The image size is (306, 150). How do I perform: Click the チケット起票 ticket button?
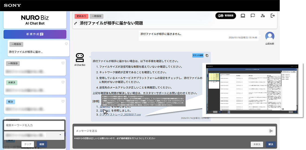tap(198, 55)
